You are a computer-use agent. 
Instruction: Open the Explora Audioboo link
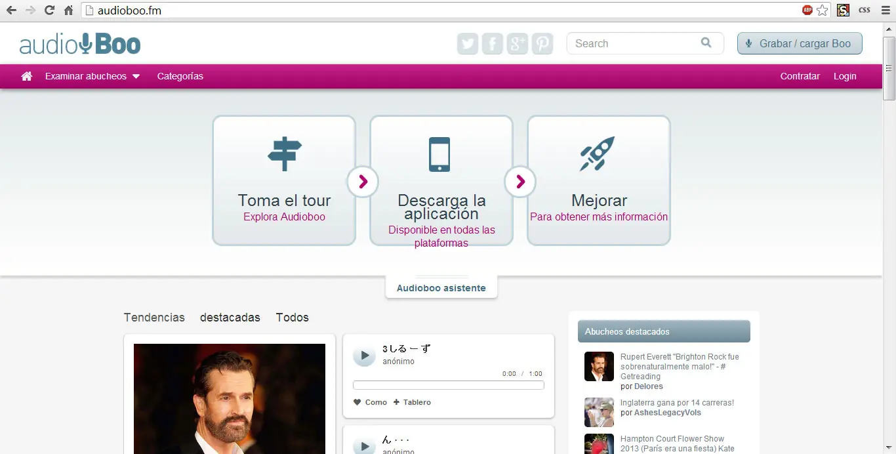(284, 217)
